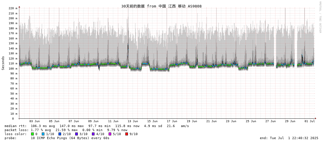
Task: Click the 3/10 loss color swatch
Action: click(76, 134)
